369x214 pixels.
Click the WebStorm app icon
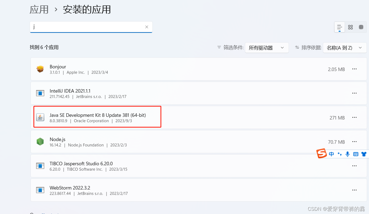click(x=40, y=190)
